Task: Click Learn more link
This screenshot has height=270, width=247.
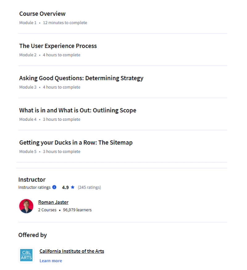Action: click(x=51, y=261)
